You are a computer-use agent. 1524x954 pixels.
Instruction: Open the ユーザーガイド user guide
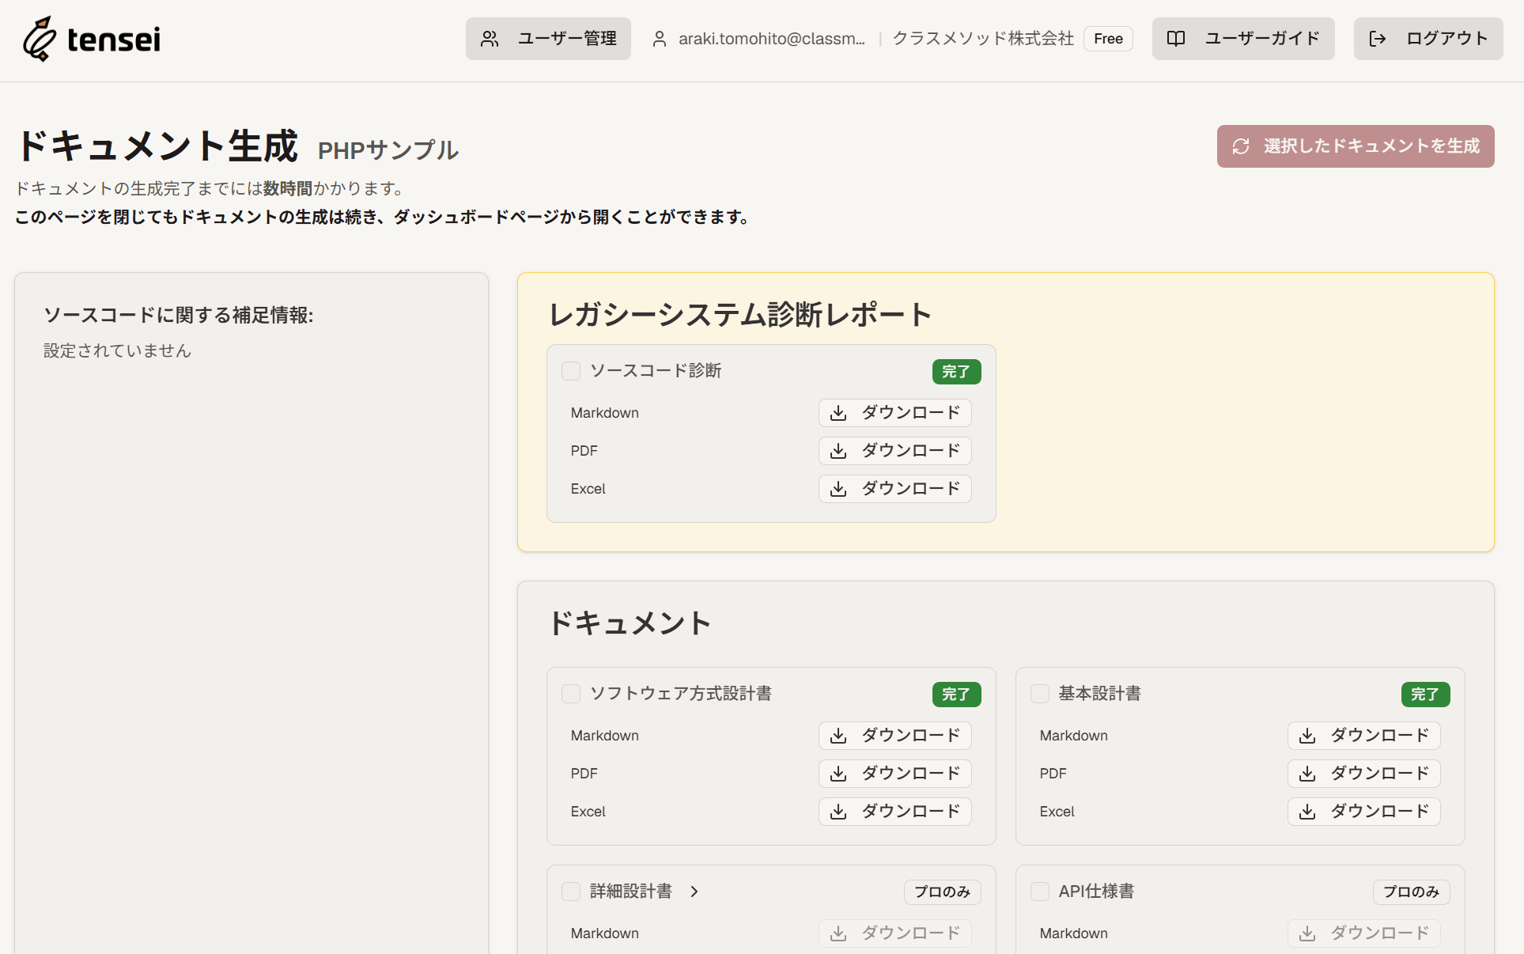(x=1243, y=39)
